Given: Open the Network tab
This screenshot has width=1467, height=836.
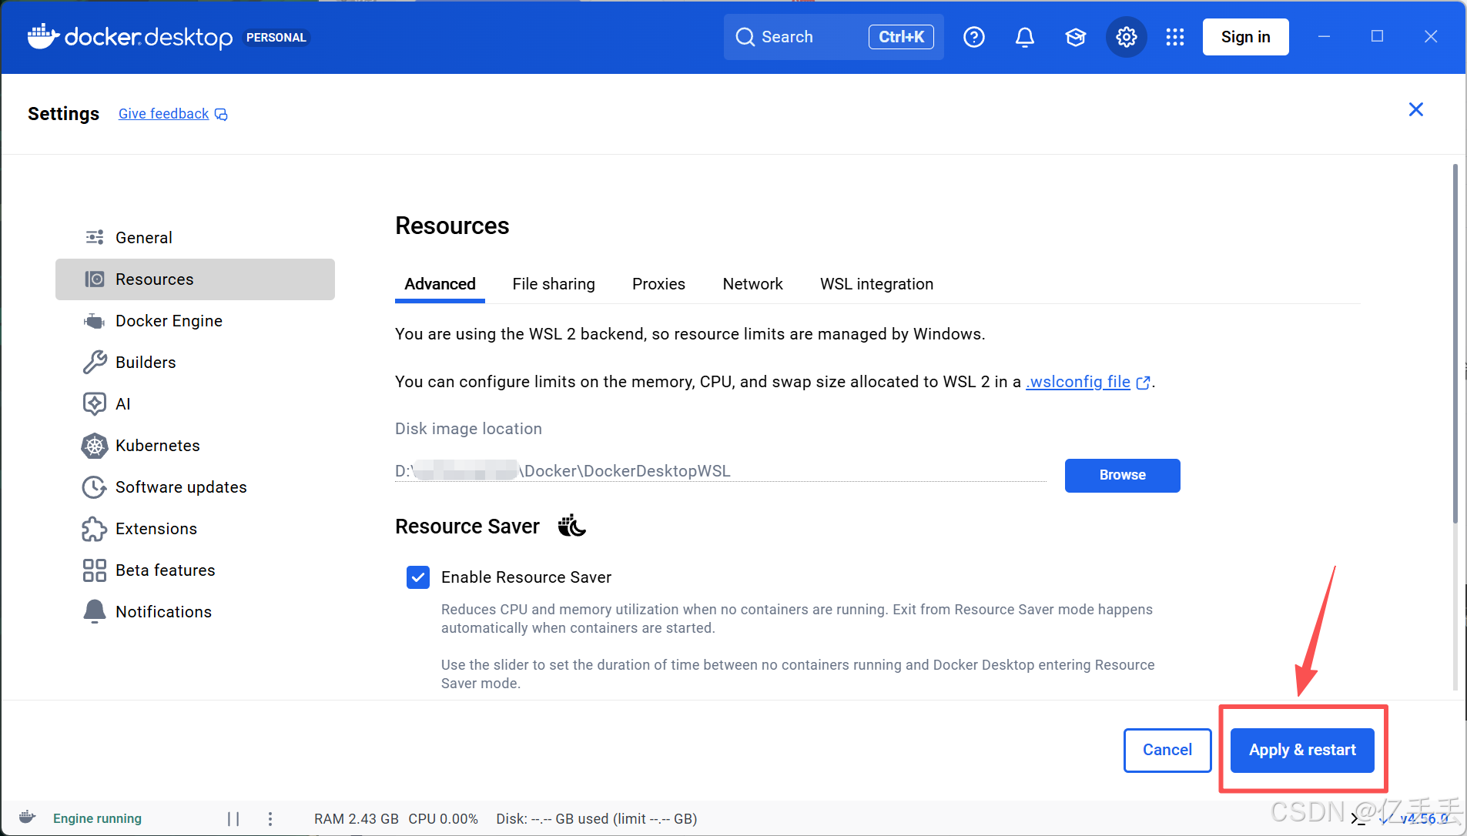Looking at the screenshot, I should (x=752, y=284).
